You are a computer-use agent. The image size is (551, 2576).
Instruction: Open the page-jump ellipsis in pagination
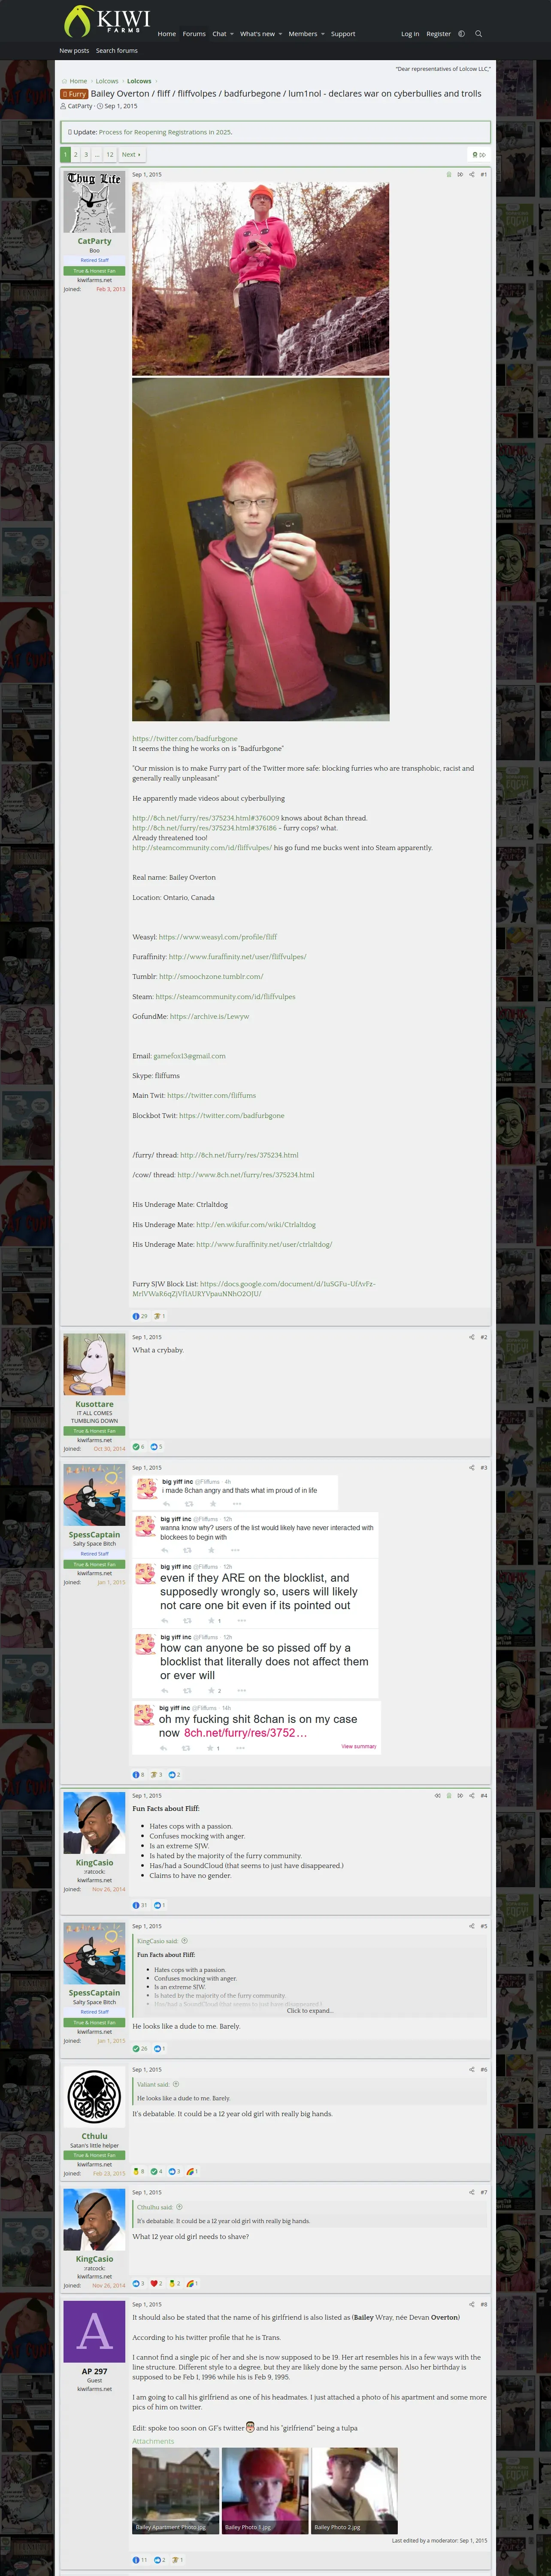click(x=96, y=155)
